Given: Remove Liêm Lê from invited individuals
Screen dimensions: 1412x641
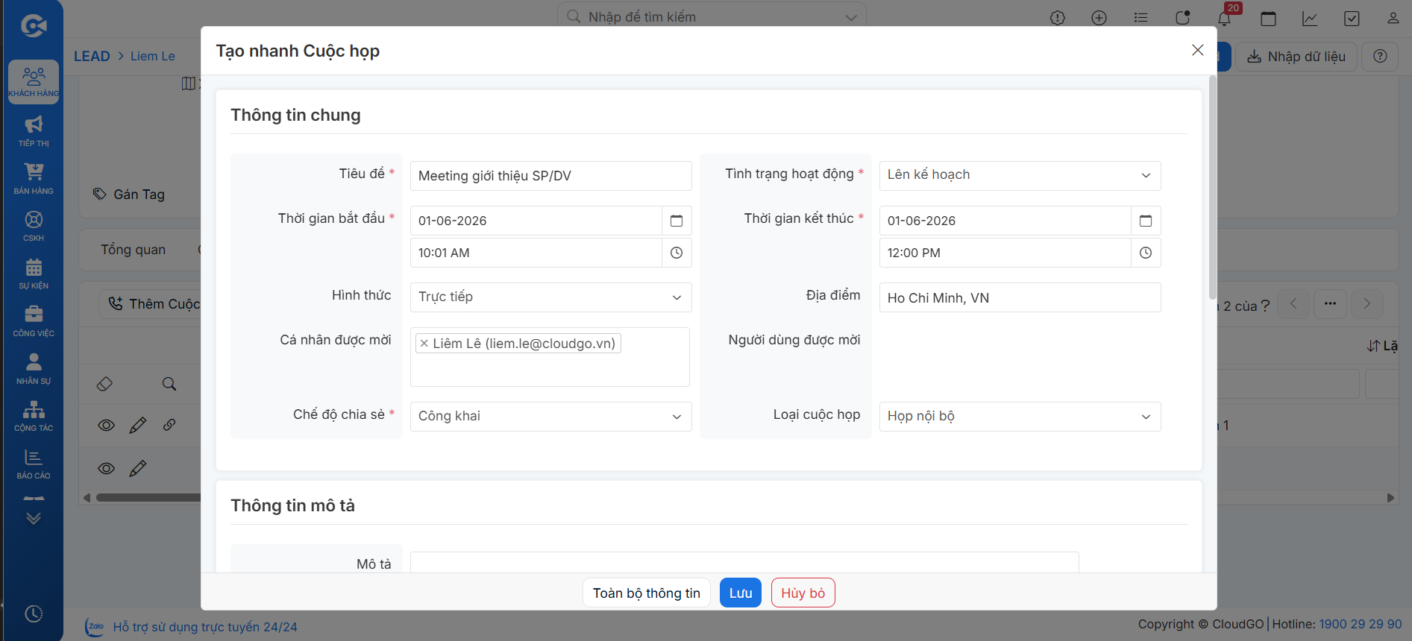Looking at the screenshot, I should pos(424,344).
